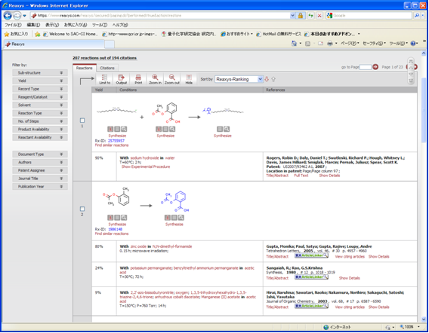This screenshot has height=333, width=429.
Task: Click the 100% zoom level in status bar
Action: pos(409,327)
